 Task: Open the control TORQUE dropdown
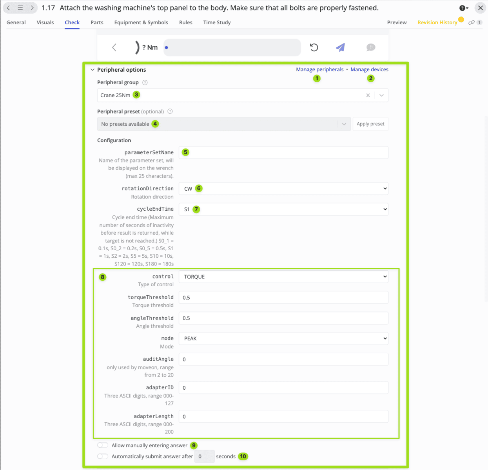(283, 277)
